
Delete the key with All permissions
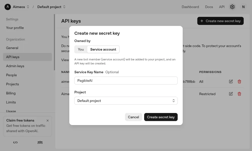[x=239, y=82]
